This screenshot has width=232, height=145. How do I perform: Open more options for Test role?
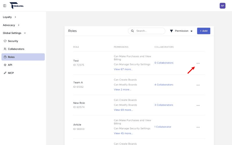pyautogui.click(x=198, y=63)
